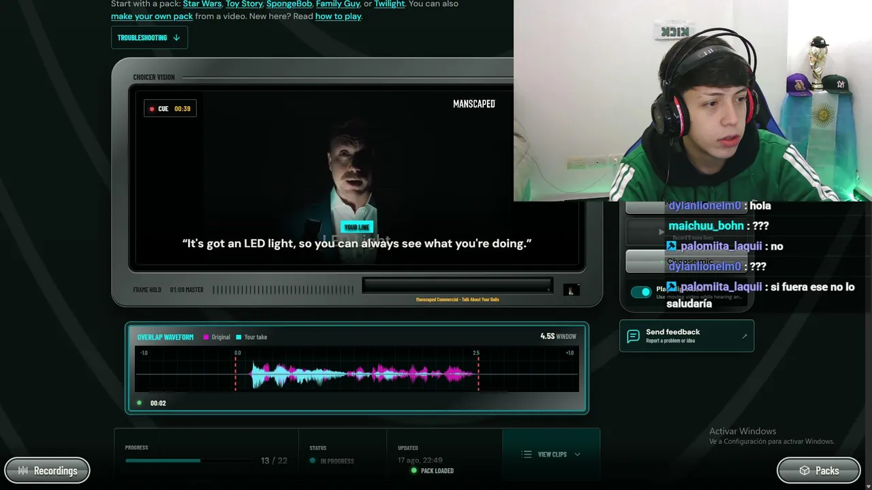Viewport: 872px width, 490px height.
Task: Select the small clip thumbnail beside the scrub bar
Action: pos(572,290)
